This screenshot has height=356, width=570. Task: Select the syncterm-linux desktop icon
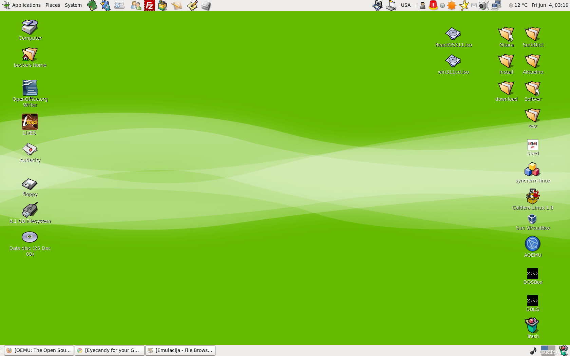(x=533, y=173)
